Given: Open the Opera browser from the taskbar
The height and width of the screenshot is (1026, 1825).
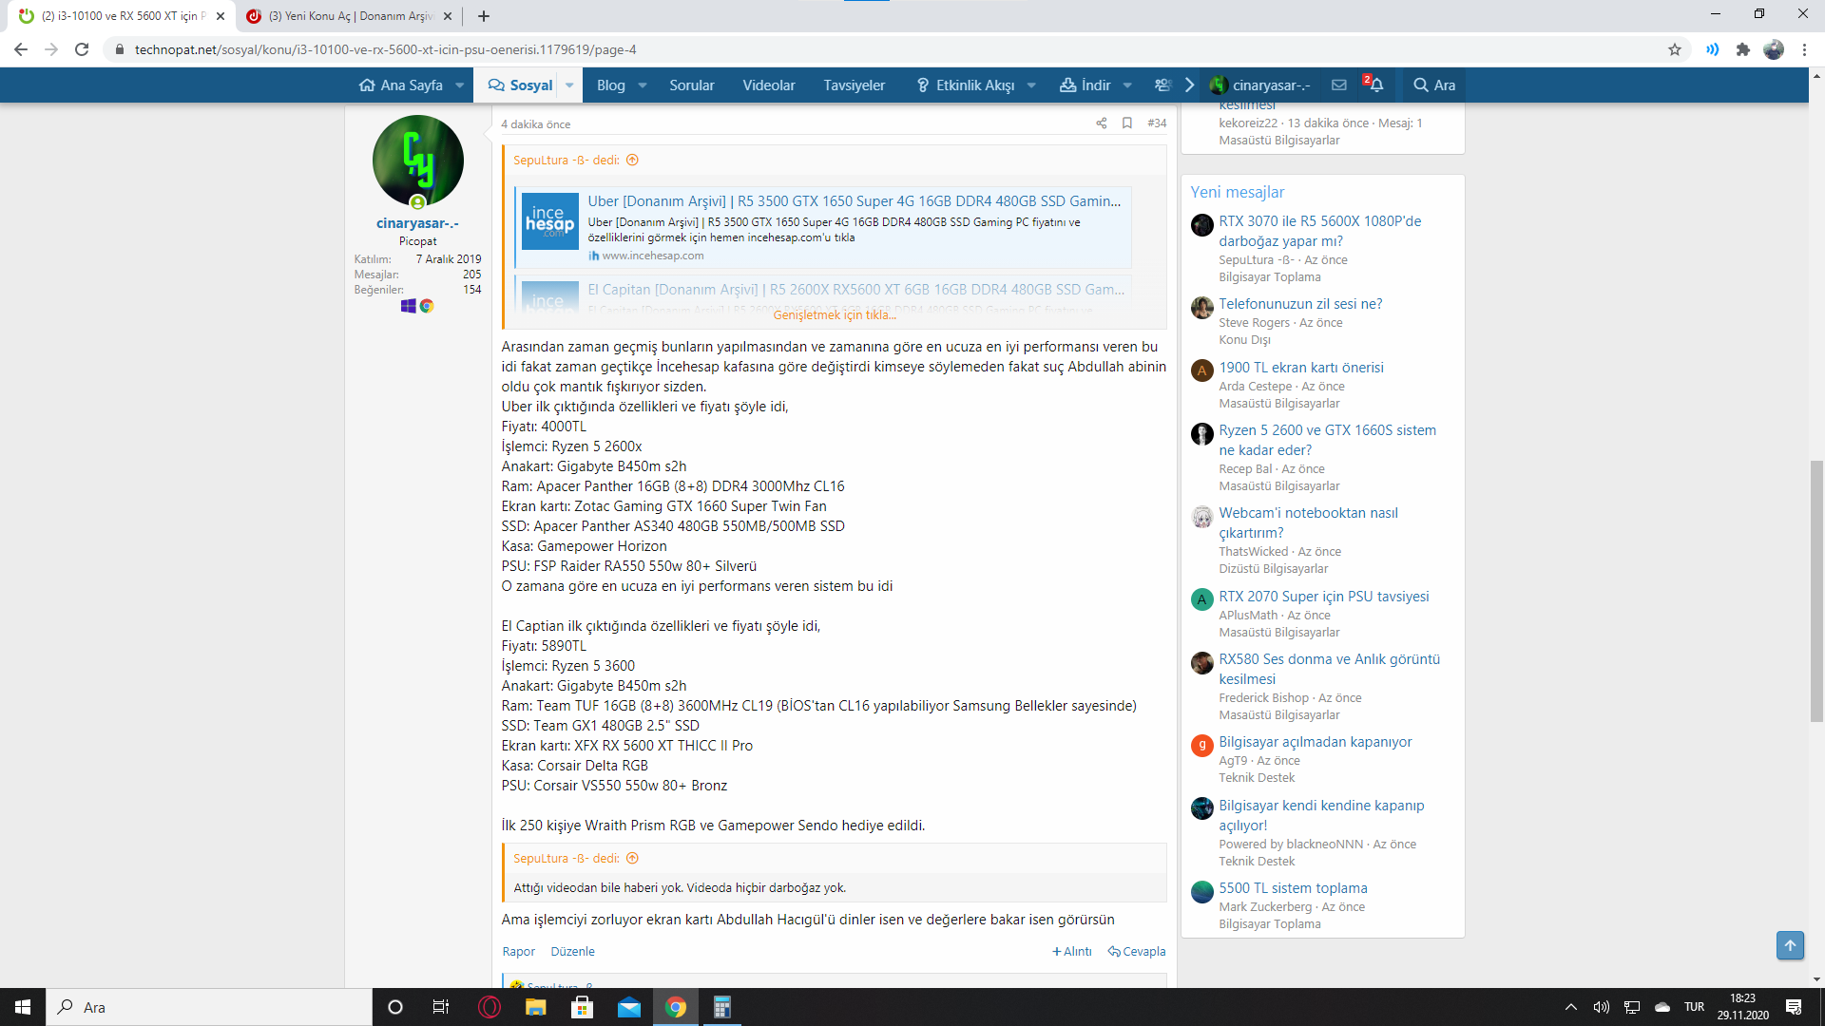Looking at the screenshot, I should (490, 1008).
